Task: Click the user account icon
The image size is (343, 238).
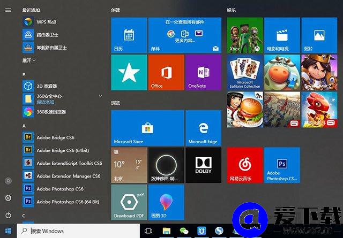Action: click(x=9, y=181)
